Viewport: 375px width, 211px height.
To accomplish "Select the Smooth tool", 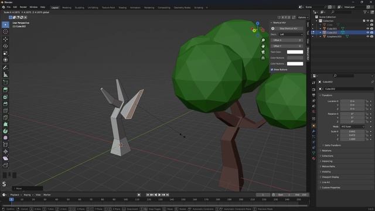I will [5, 138].
